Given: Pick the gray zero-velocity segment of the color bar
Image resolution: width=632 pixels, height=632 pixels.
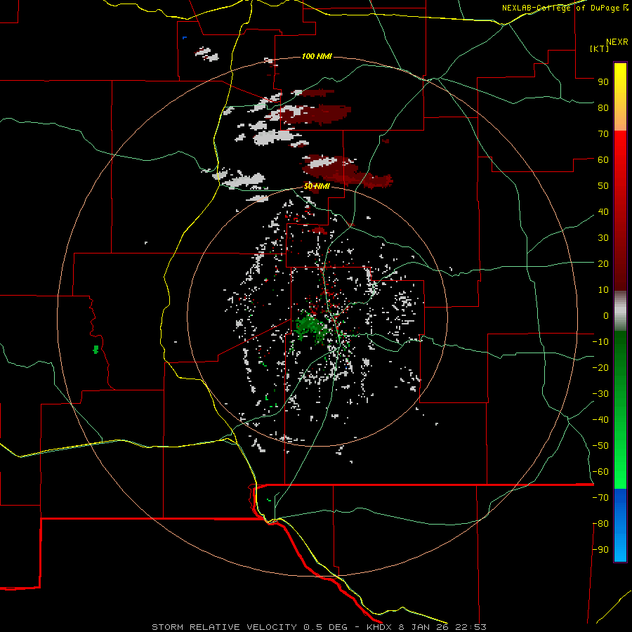Looking at the screenshot, I should coord(620,311).
